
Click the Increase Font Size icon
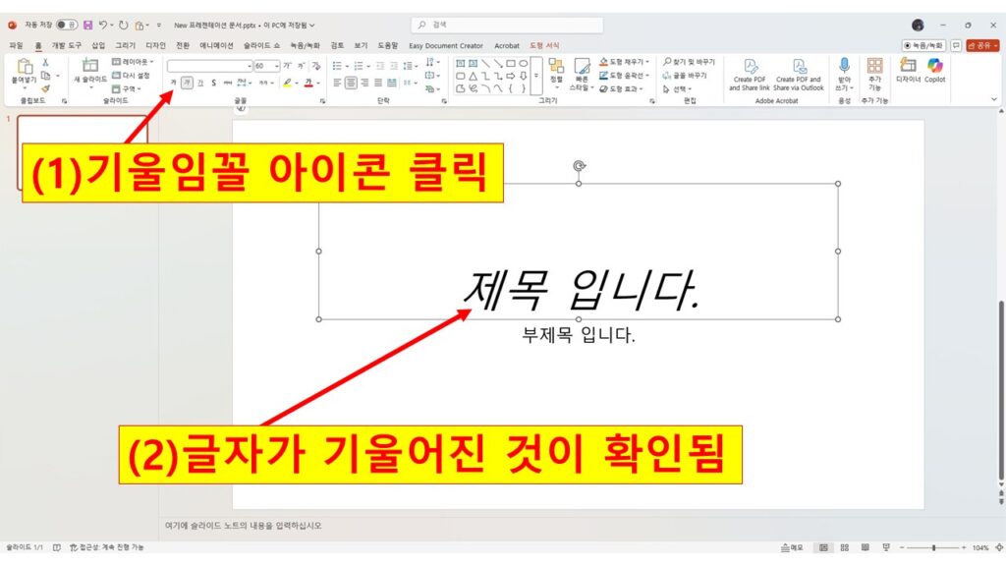[287, 66]
